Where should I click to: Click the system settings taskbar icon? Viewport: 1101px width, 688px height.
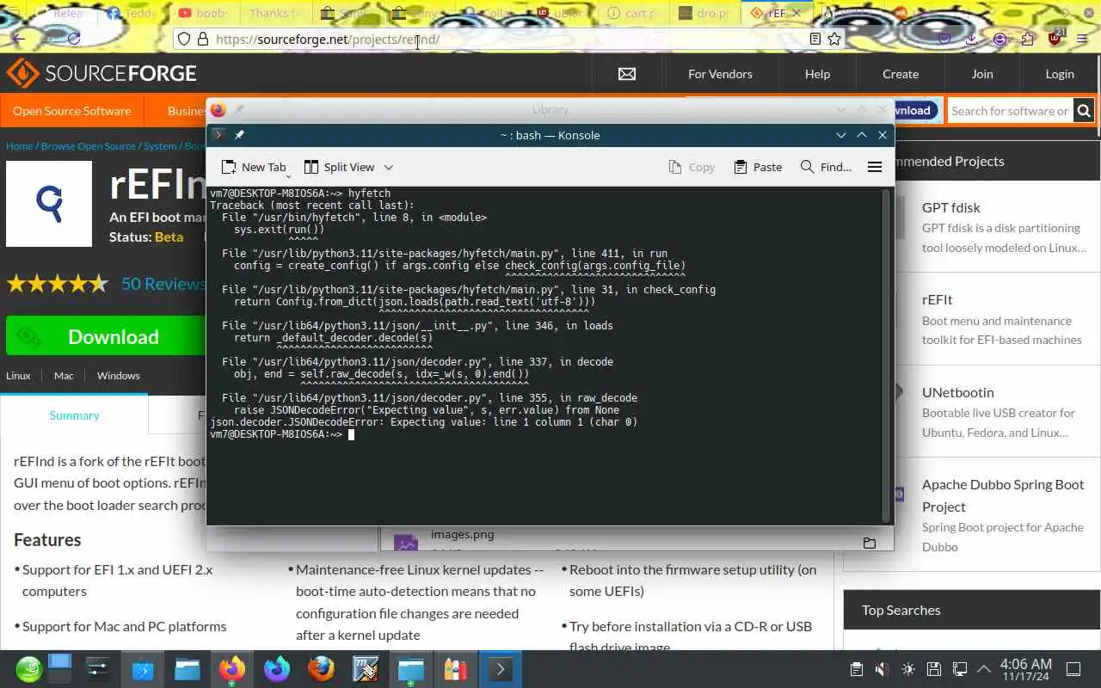pyautogui.click(x=97, y=669)
